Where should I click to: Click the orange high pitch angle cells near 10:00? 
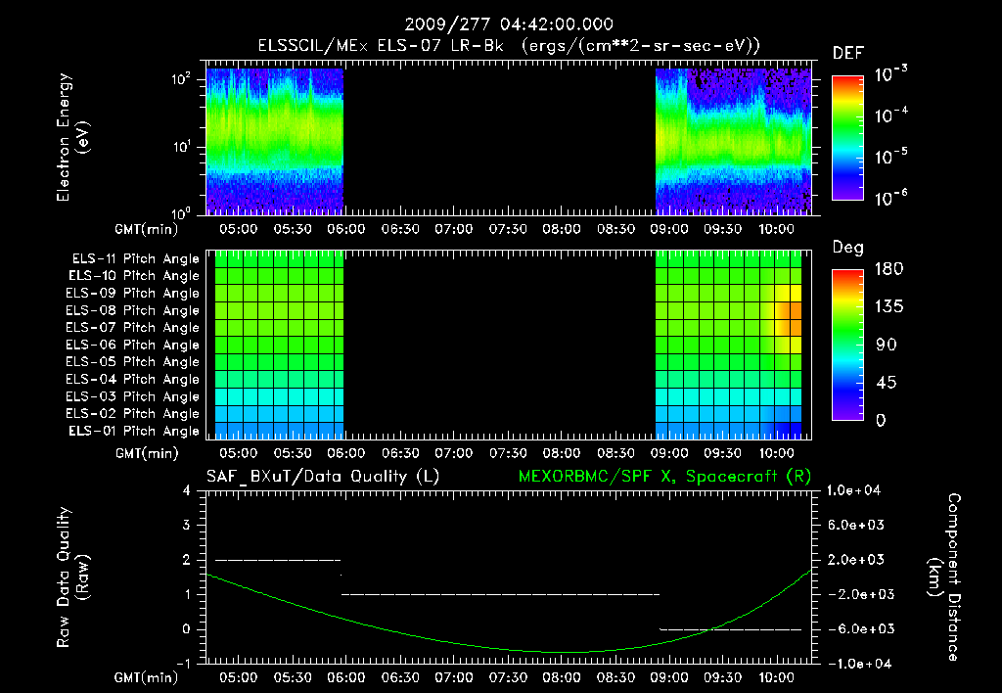790,319
